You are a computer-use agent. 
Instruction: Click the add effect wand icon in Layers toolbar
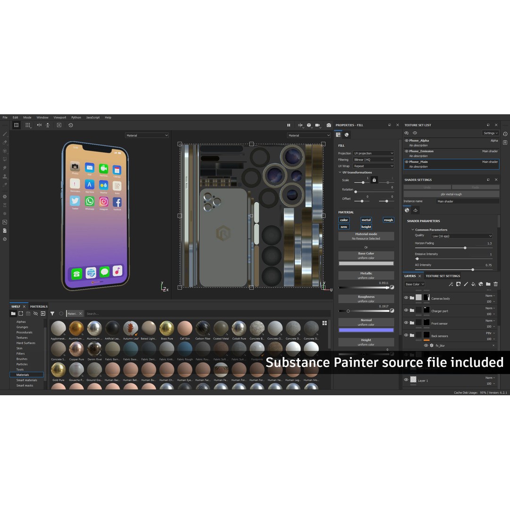coord(451,284)
